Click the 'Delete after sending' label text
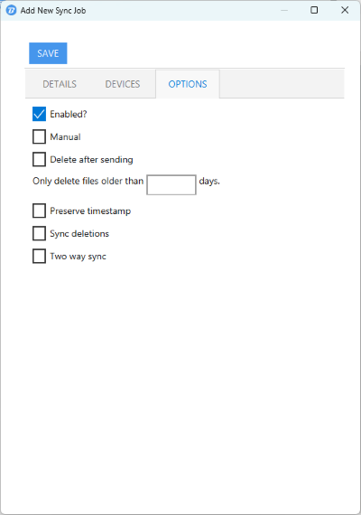Viewport: 361px width, 515px height. click(x=91, y=160)
